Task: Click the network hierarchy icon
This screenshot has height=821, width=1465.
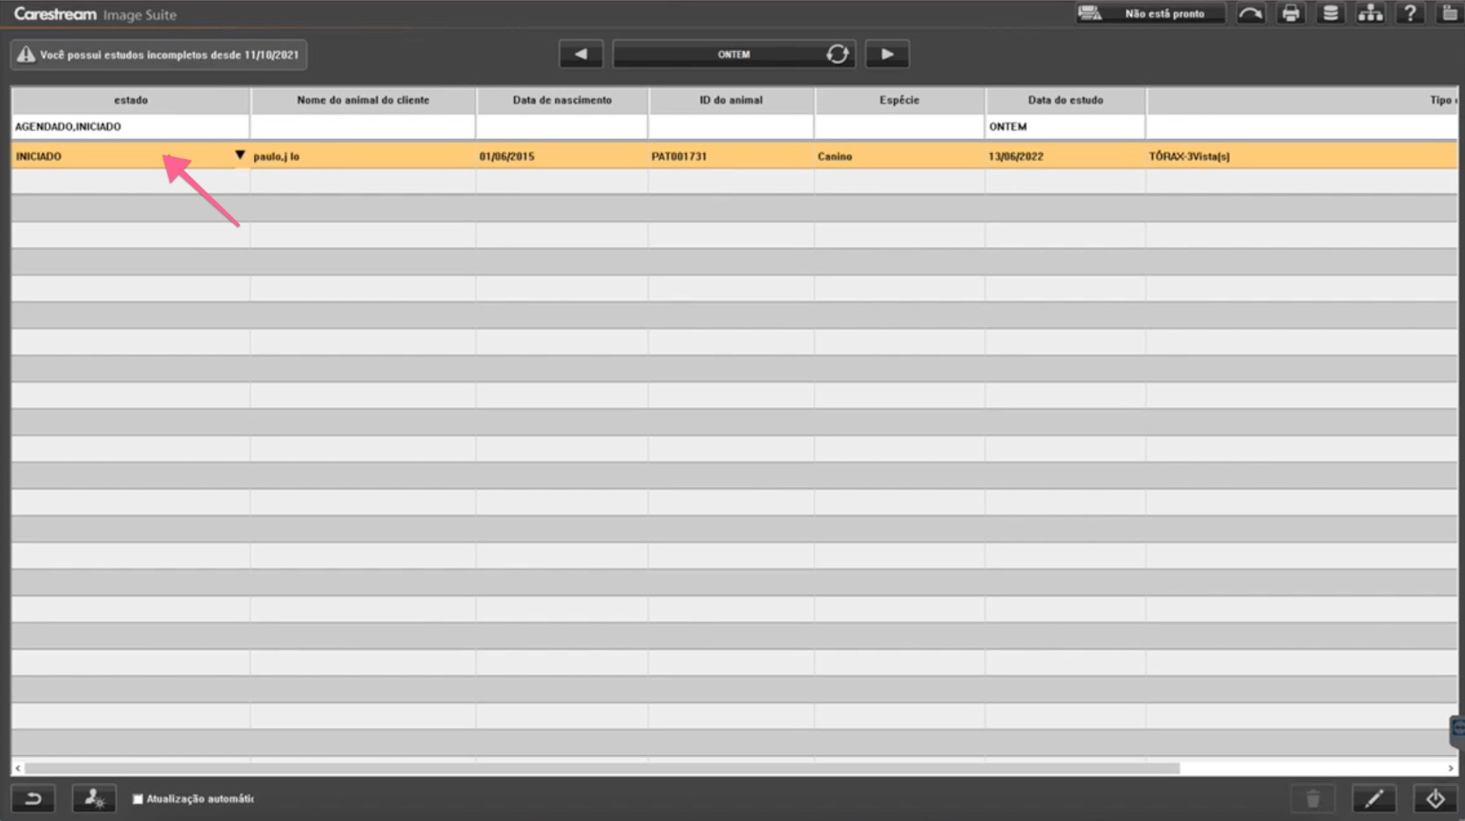Action: [1370, 13]
